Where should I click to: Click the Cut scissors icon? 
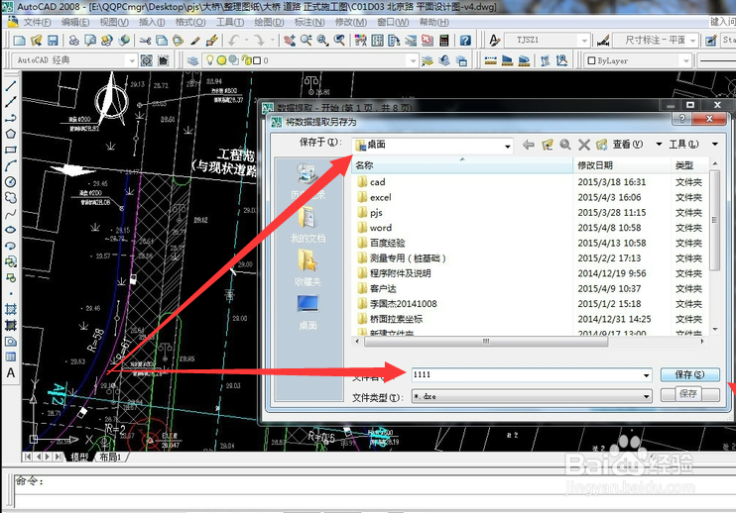click(145, 41)
